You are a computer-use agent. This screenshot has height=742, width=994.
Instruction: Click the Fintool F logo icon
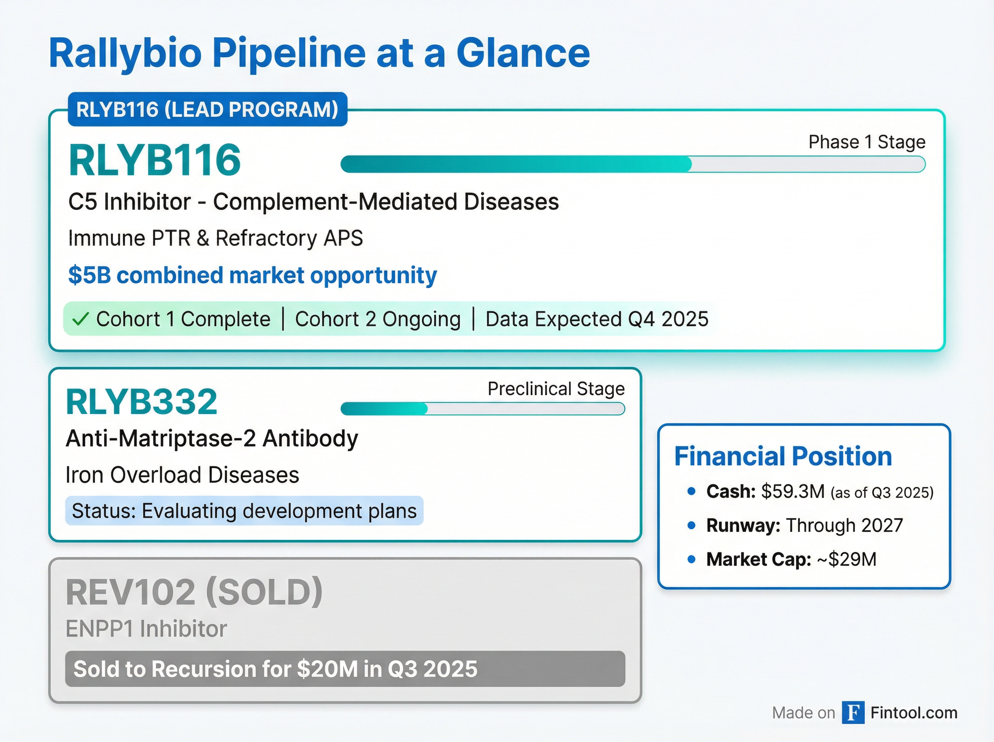(853, 713)
